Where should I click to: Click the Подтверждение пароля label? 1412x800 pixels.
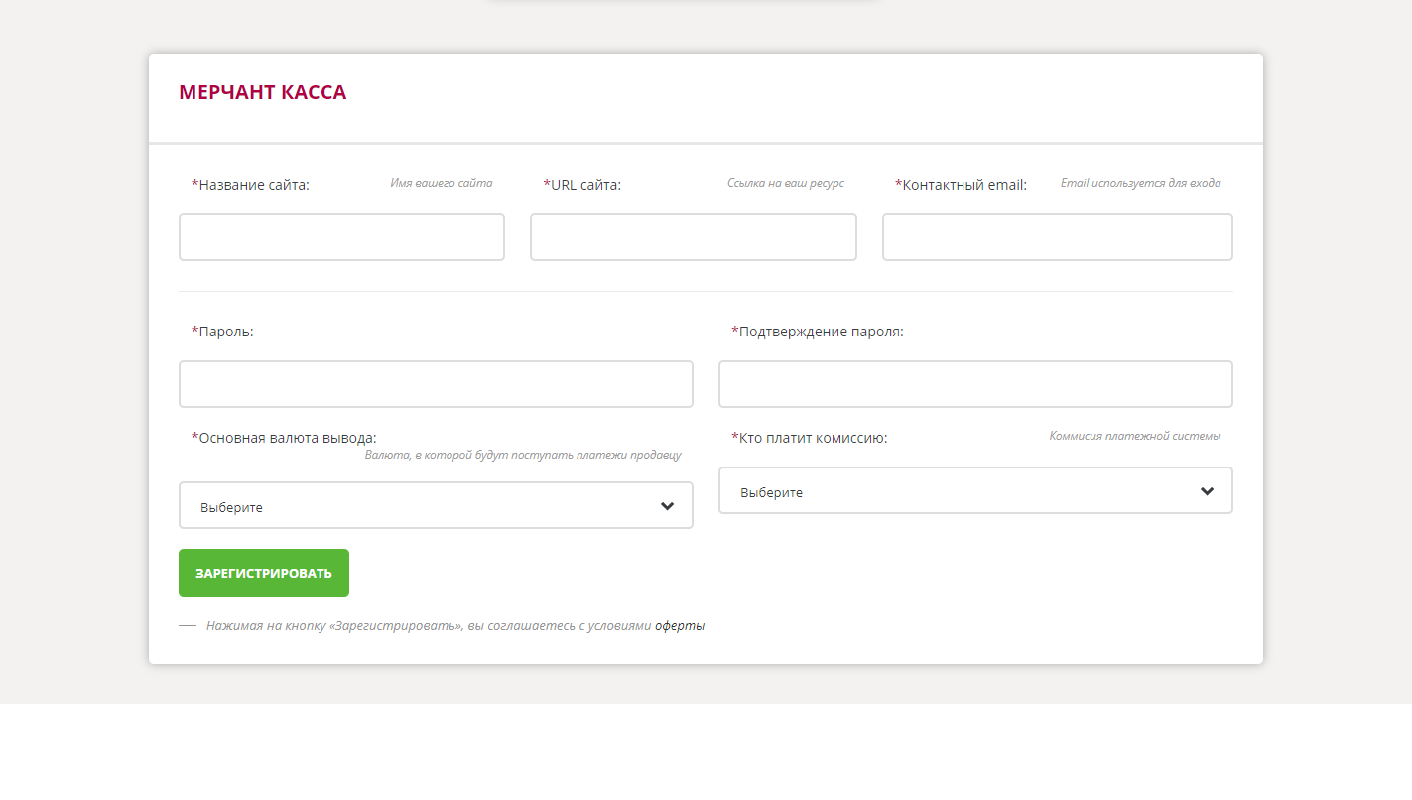(x=821, y=332)
